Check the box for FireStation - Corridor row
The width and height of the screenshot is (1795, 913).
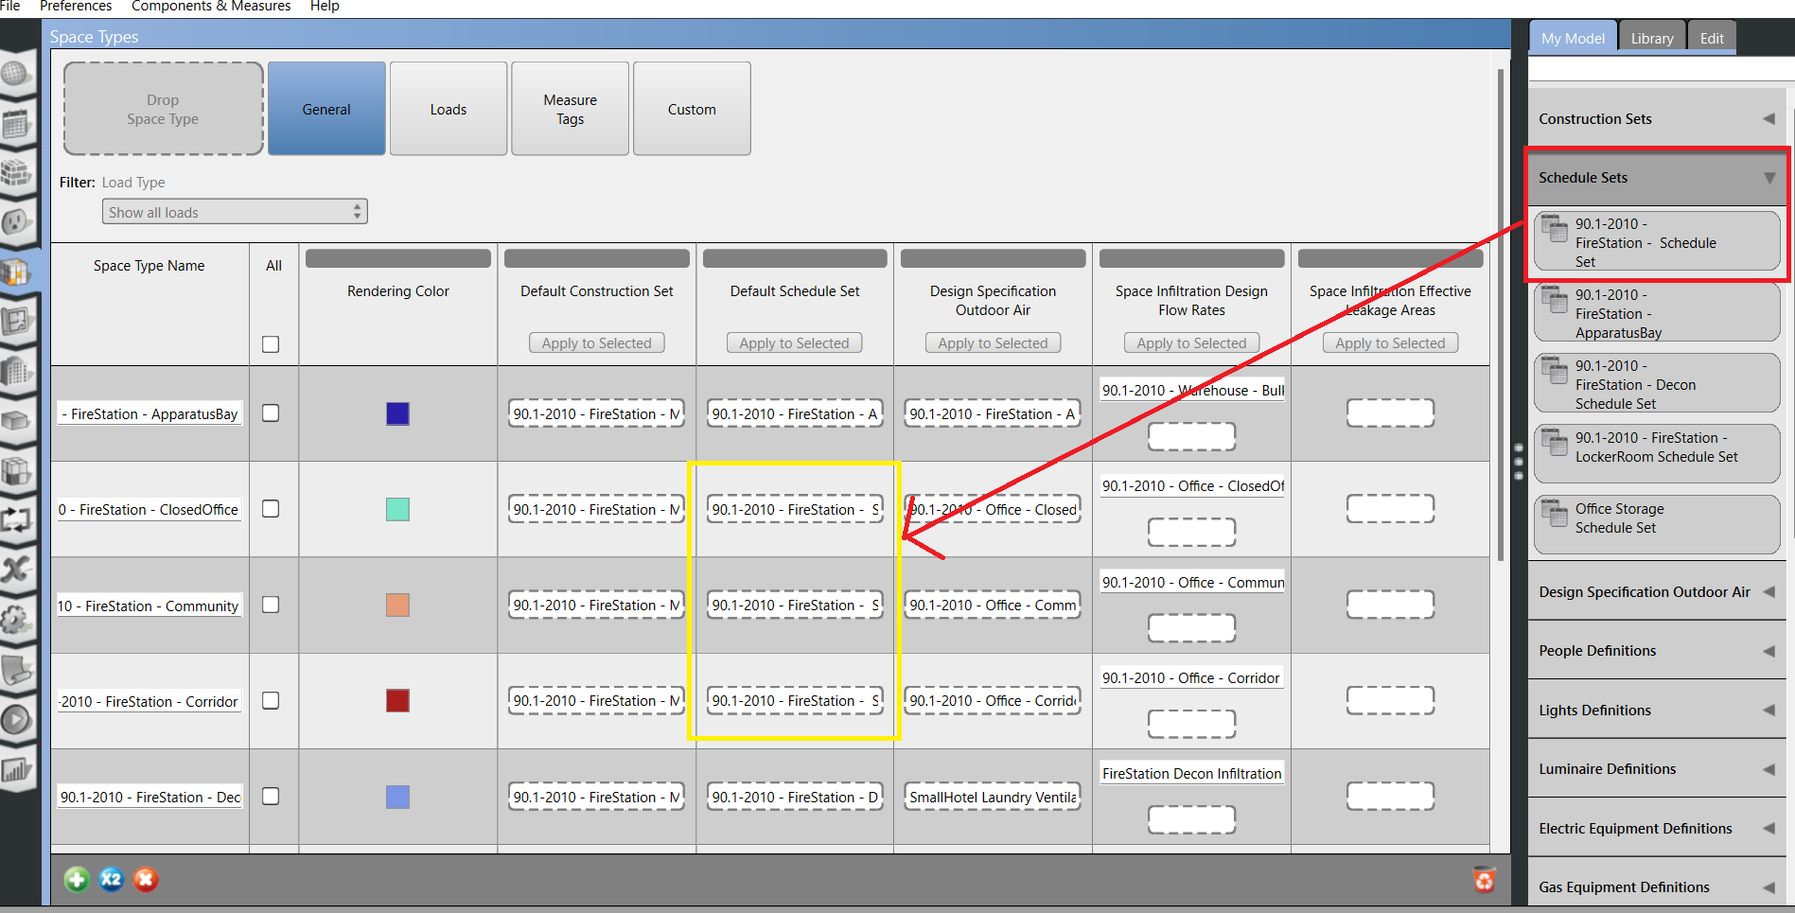click(271, 701)
